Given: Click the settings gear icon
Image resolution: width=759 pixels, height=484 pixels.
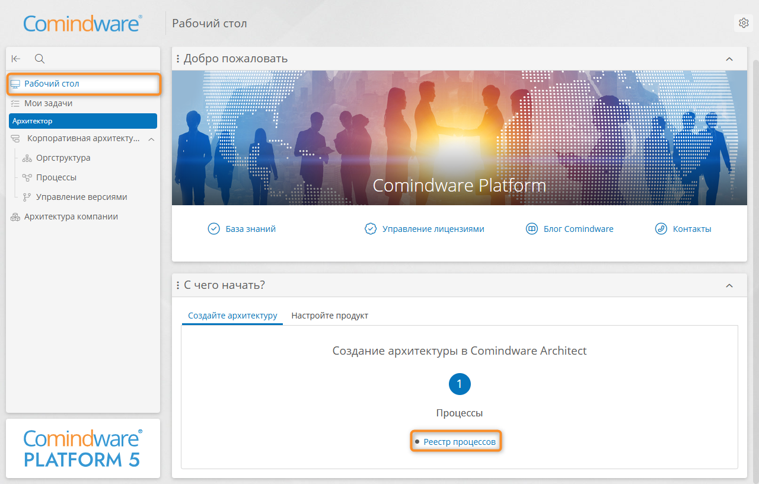Looking at the screenshot, I should pyautogui.click(x=743, y=23).
